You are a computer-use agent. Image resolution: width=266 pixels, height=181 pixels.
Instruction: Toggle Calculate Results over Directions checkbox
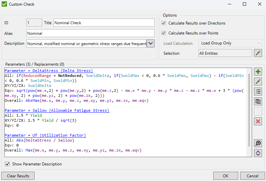tap(164, 23)
